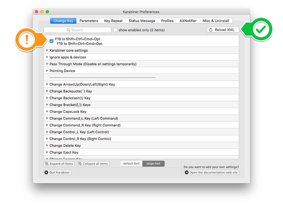
Task: Click the Collapse all items button
Action: (x=93, y=164)
